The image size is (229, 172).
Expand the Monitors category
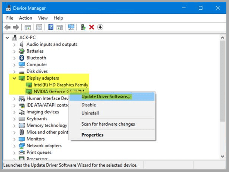(x=14, y=139)
